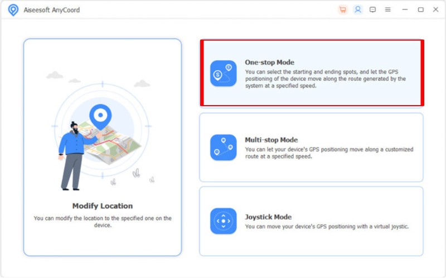
Task: Click the Modify Location description text
Action: click(x=103, y=222)
